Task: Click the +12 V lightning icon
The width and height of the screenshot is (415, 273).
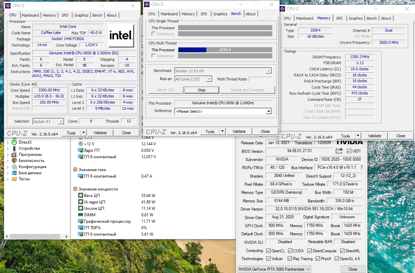Action: click(81, 144)
